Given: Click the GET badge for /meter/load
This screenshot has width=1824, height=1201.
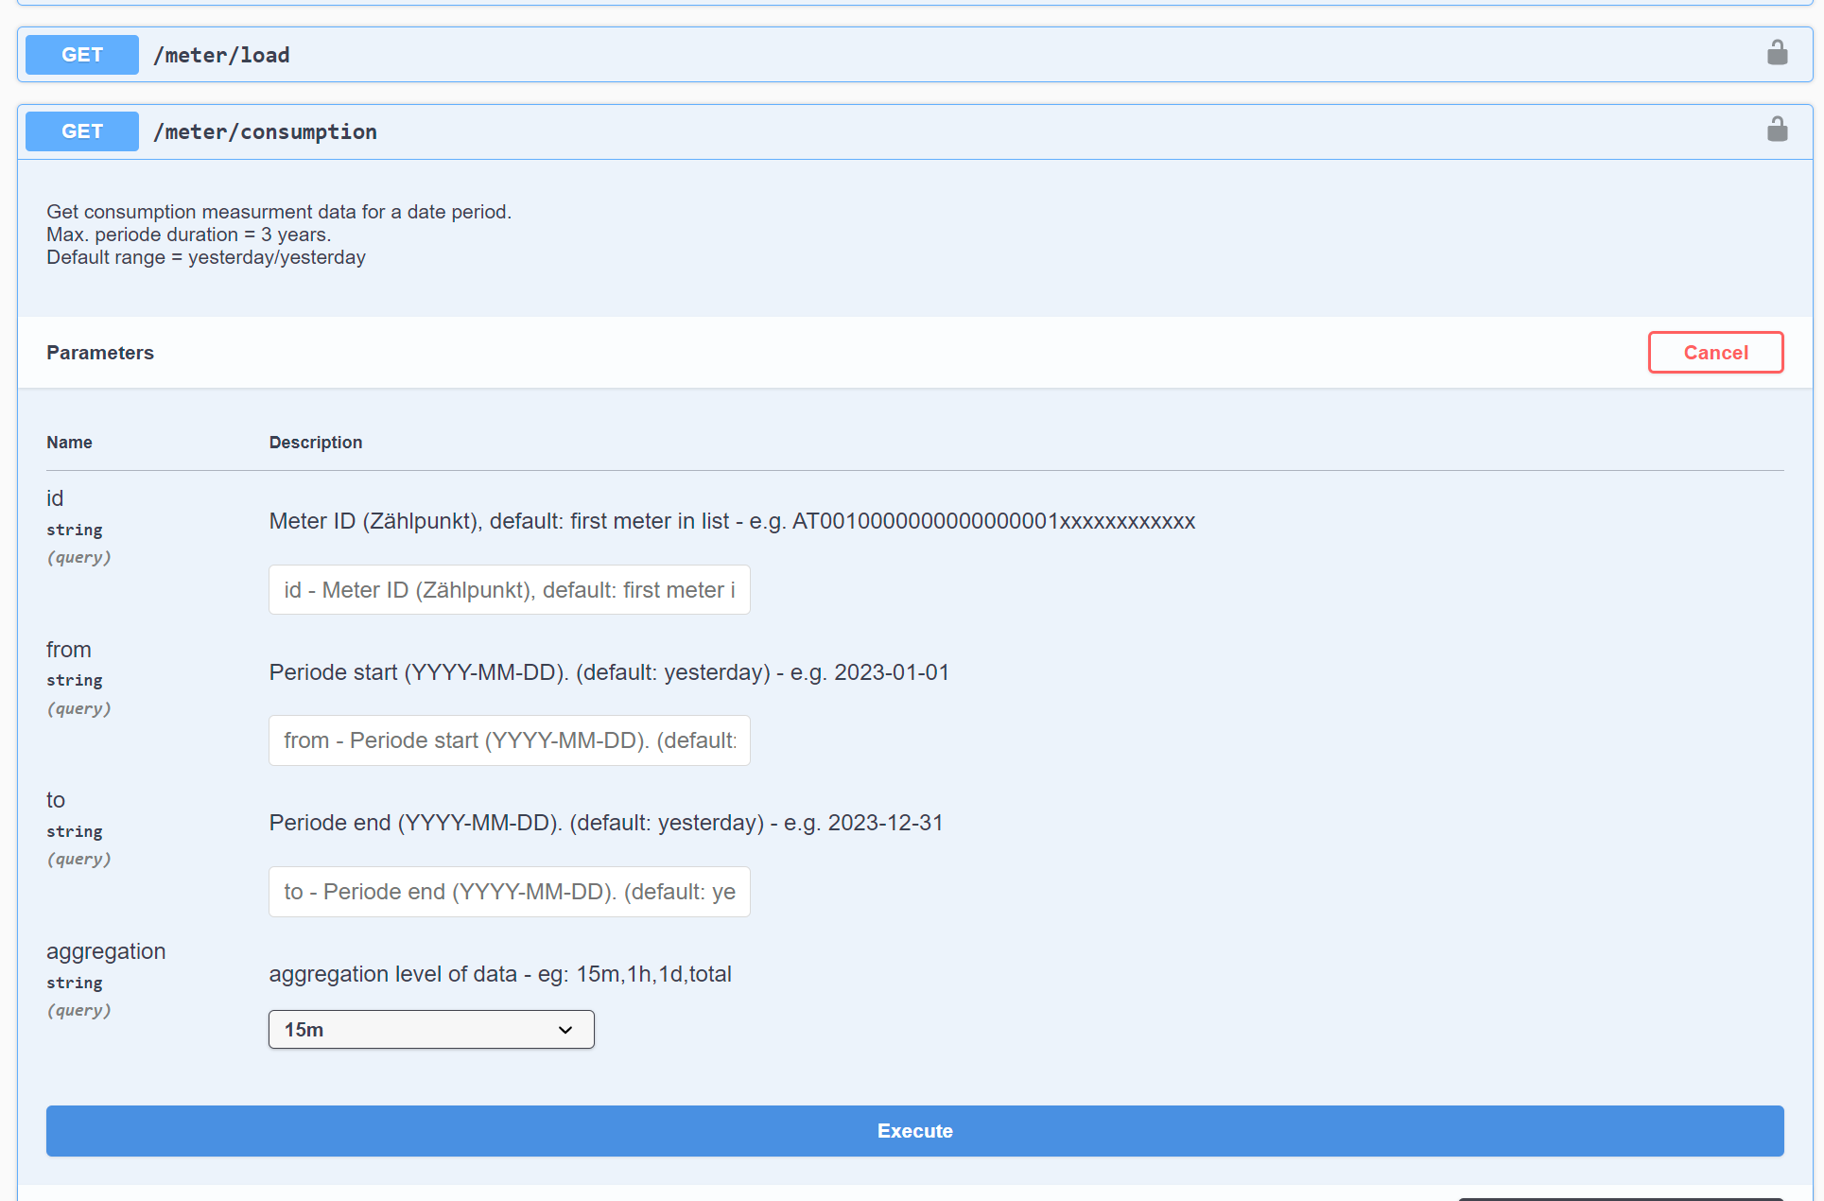Looking at the screenshot, I should point(82,55).
